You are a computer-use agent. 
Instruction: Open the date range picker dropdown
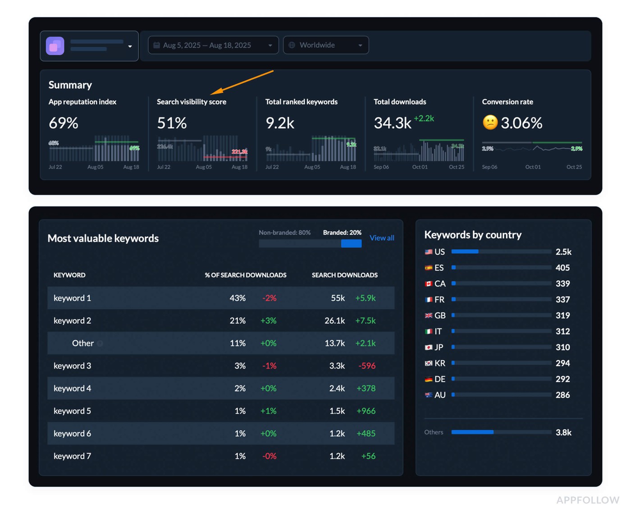tap(269, 45)
